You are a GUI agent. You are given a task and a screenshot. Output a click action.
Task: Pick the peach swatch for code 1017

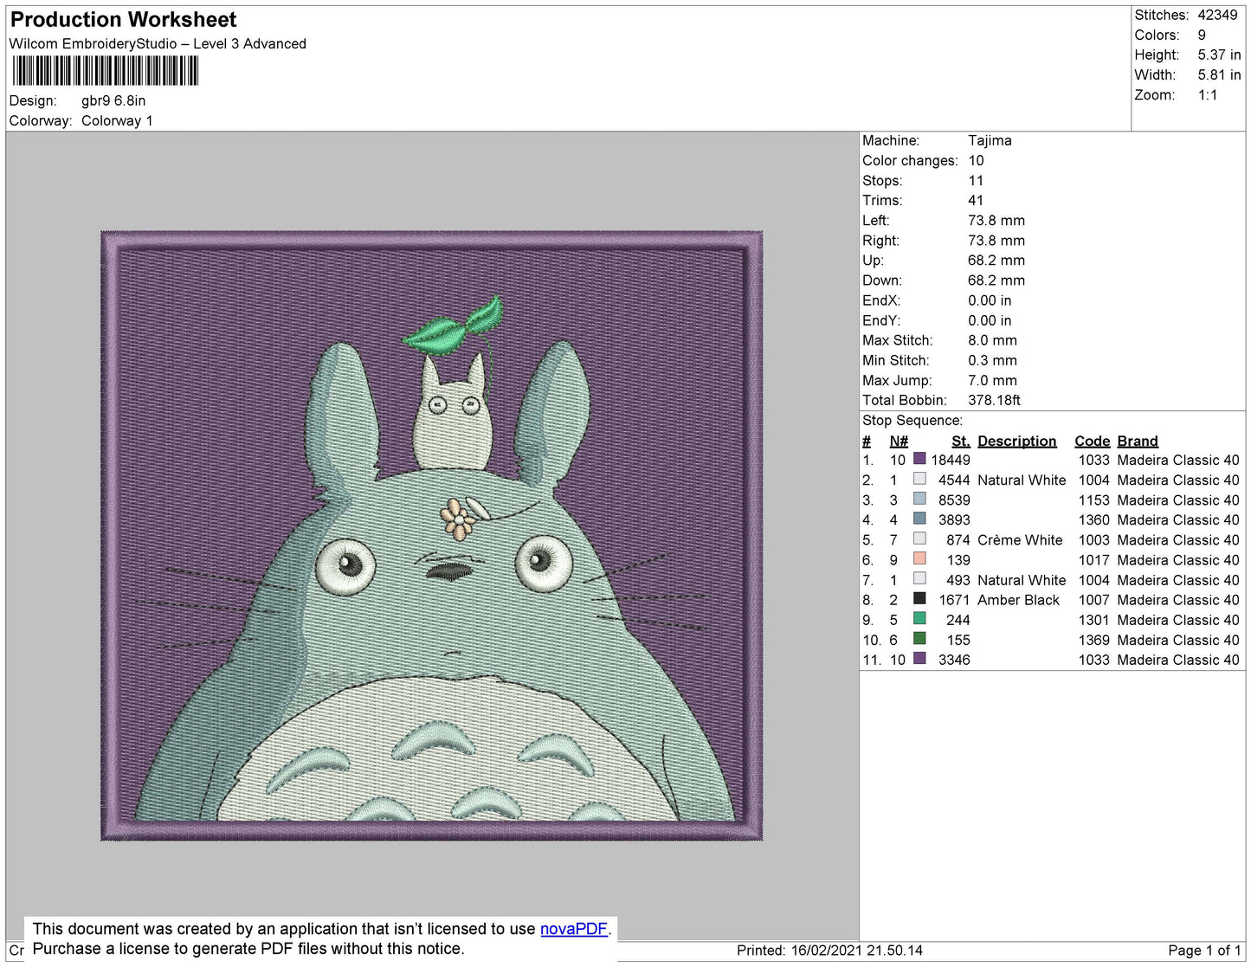[x=919, y=559]
